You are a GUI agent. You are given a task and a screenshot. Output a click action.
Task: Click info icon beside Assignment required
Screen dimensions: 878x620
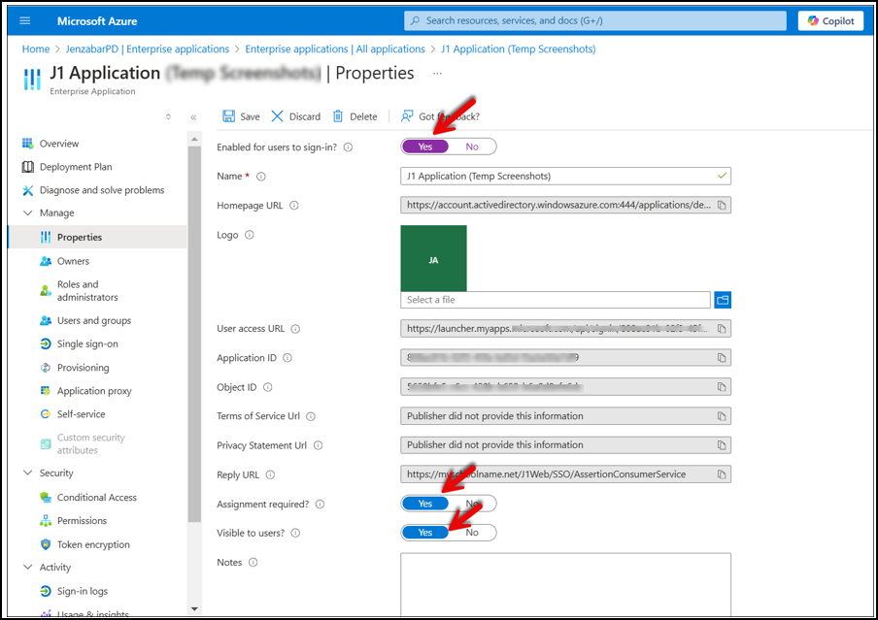click(320, 505)
